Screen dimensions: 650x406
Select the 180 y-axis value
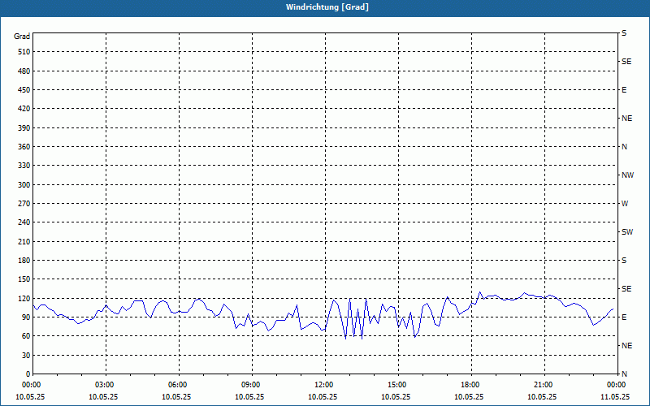[x=24, y=260]
